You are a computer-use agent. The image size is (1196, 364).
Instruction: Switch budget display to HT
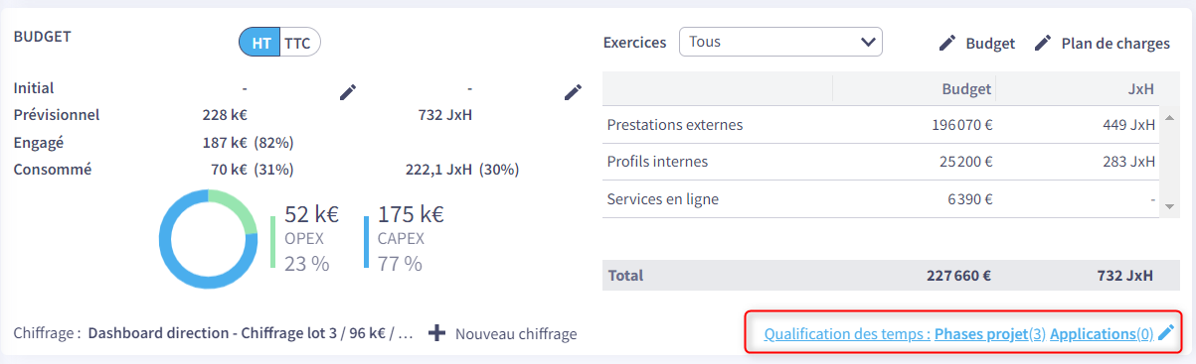[x=259, y=43]
